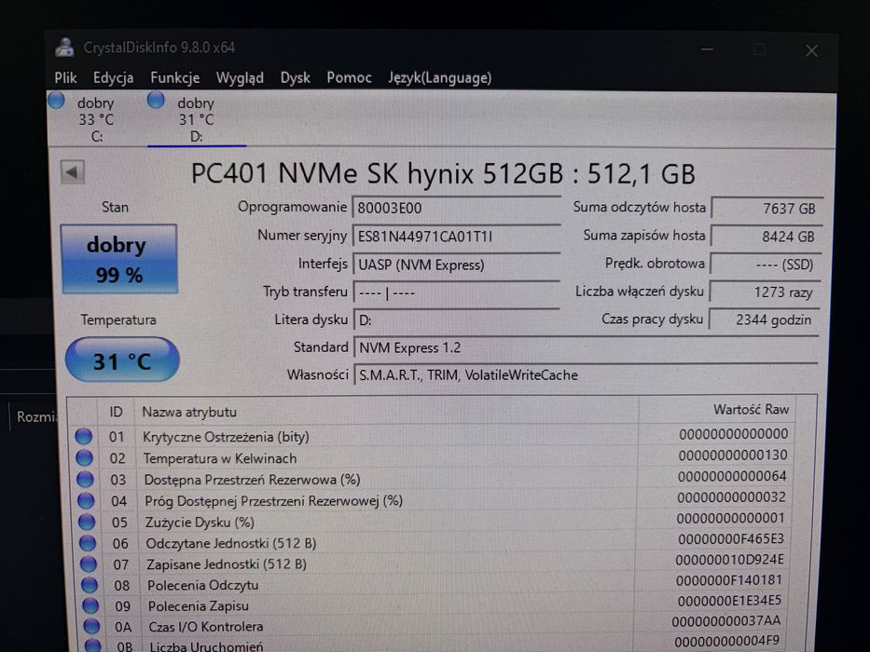Viewport: 870px width, 652px height.
Task: Select row Odczytane Jednostki (512 B)
Action: point(433,542)
